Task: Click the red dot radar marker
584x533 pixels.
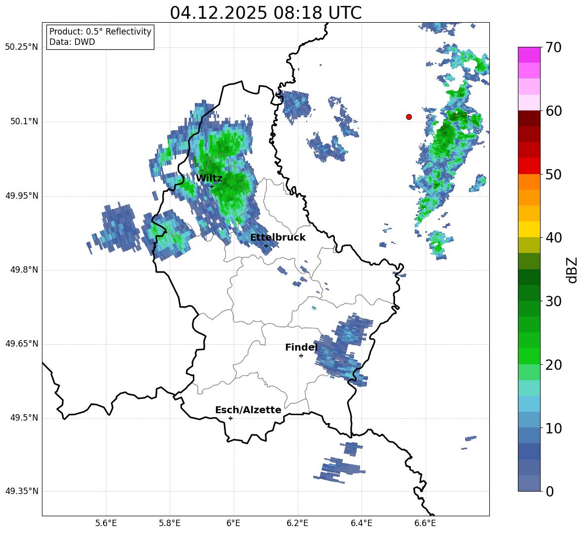Action: tap(409, 117)
